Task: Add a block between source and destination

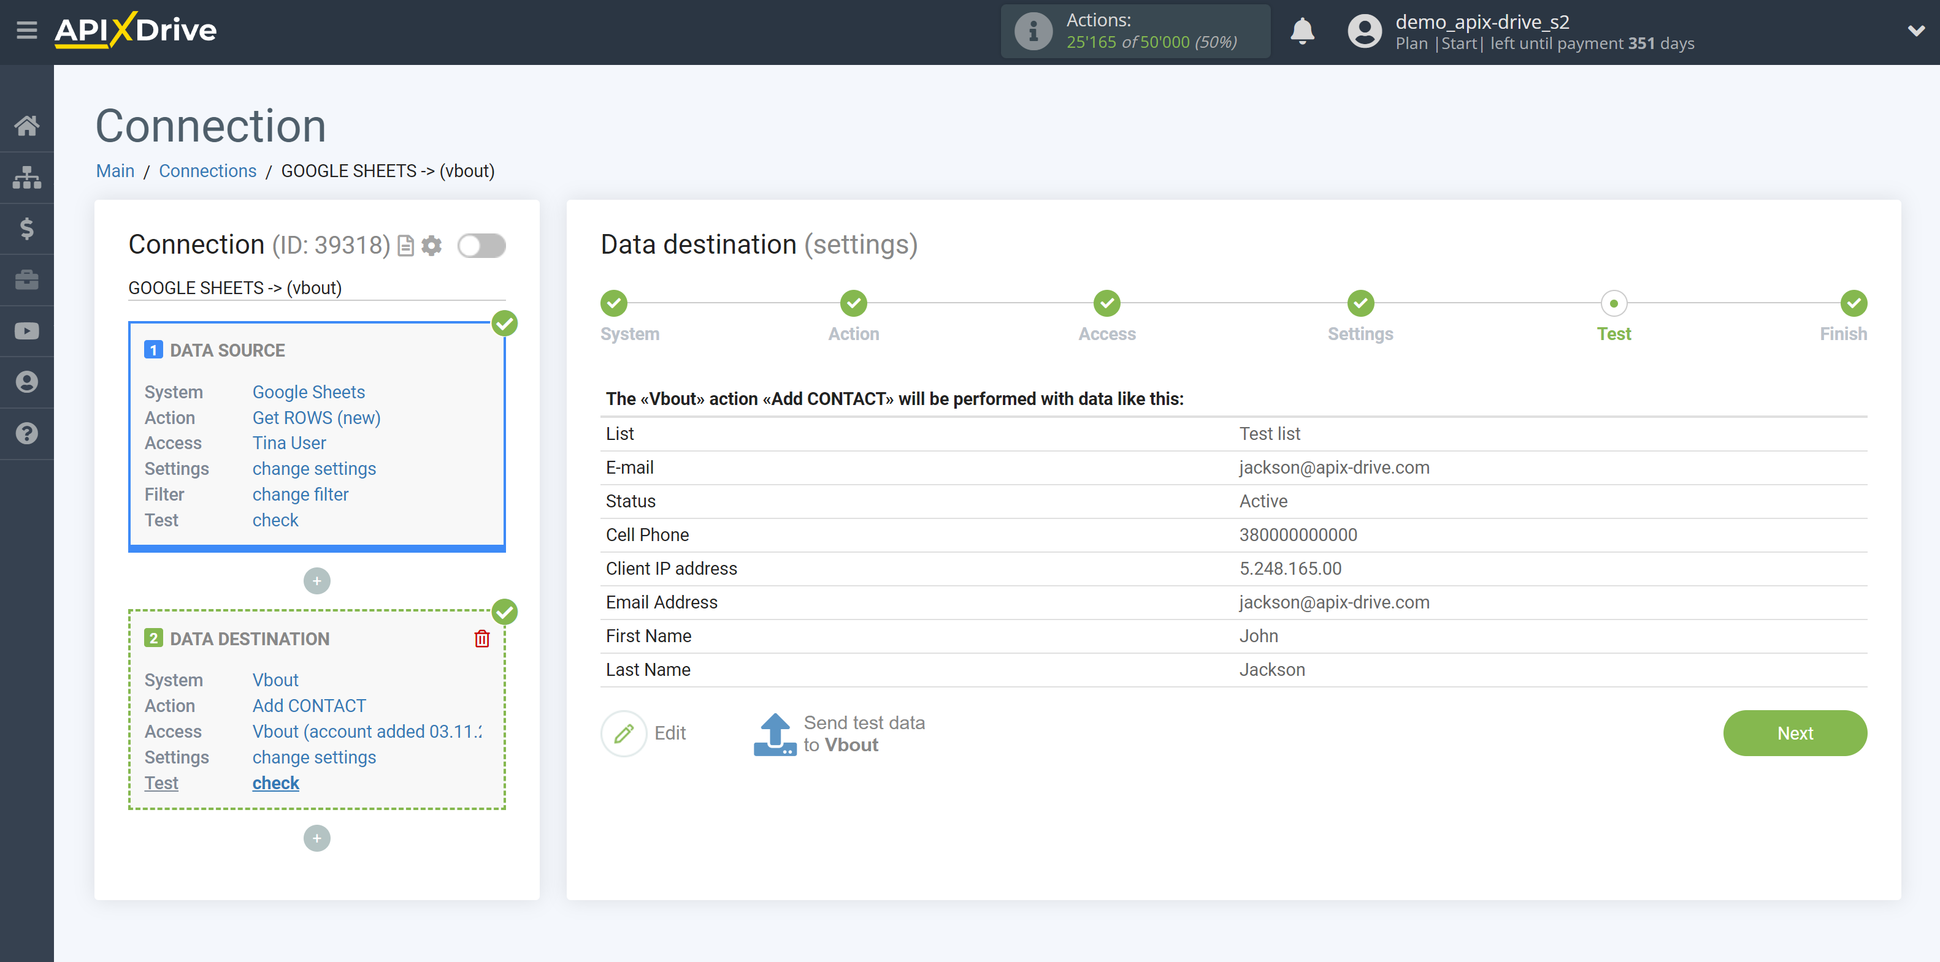Action: pos(317,581)
